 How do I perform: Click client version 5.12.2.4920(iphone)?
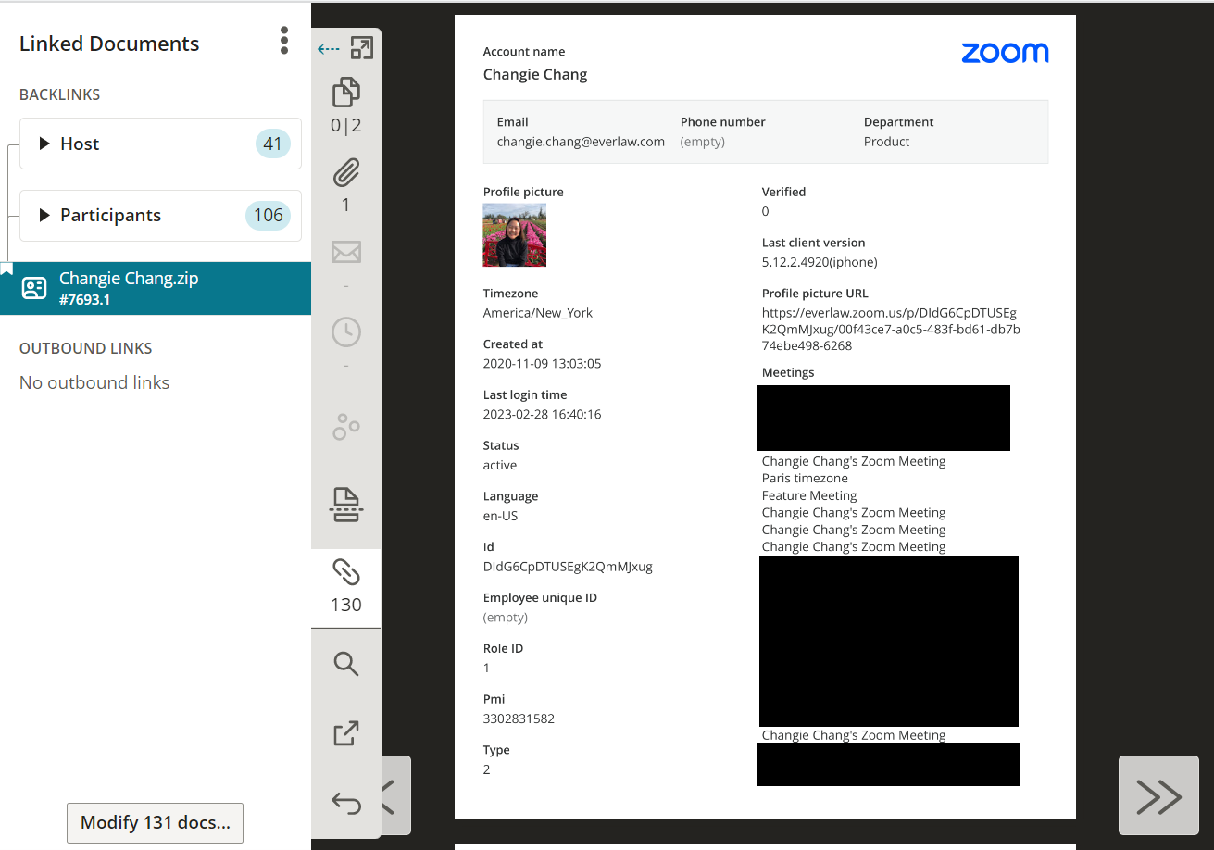(x=820, y=262)
